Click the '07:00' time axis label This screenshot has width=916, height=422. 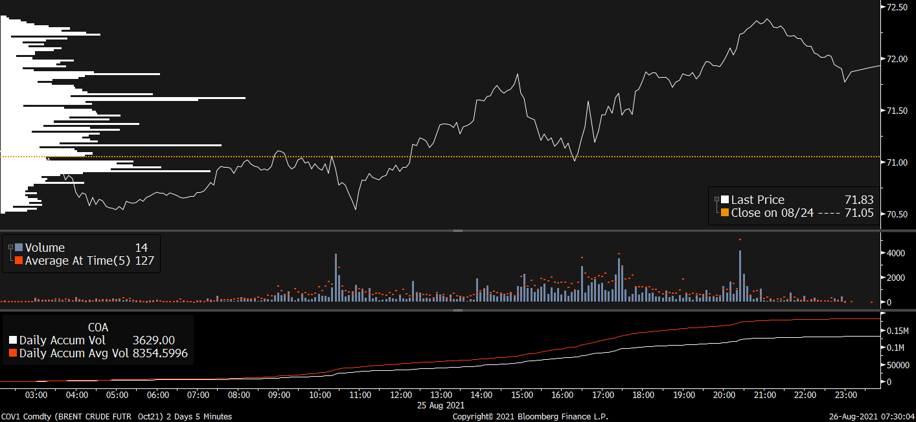click(198, 395)
